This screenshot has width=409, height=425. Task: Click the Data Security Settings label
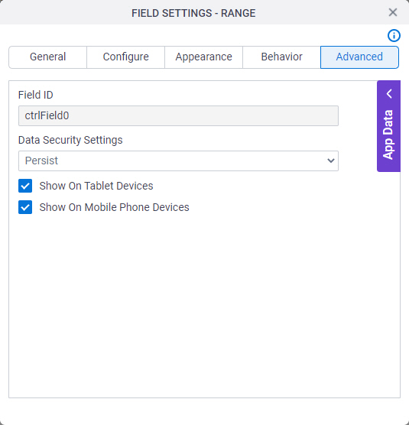click(x=70, y=140)
